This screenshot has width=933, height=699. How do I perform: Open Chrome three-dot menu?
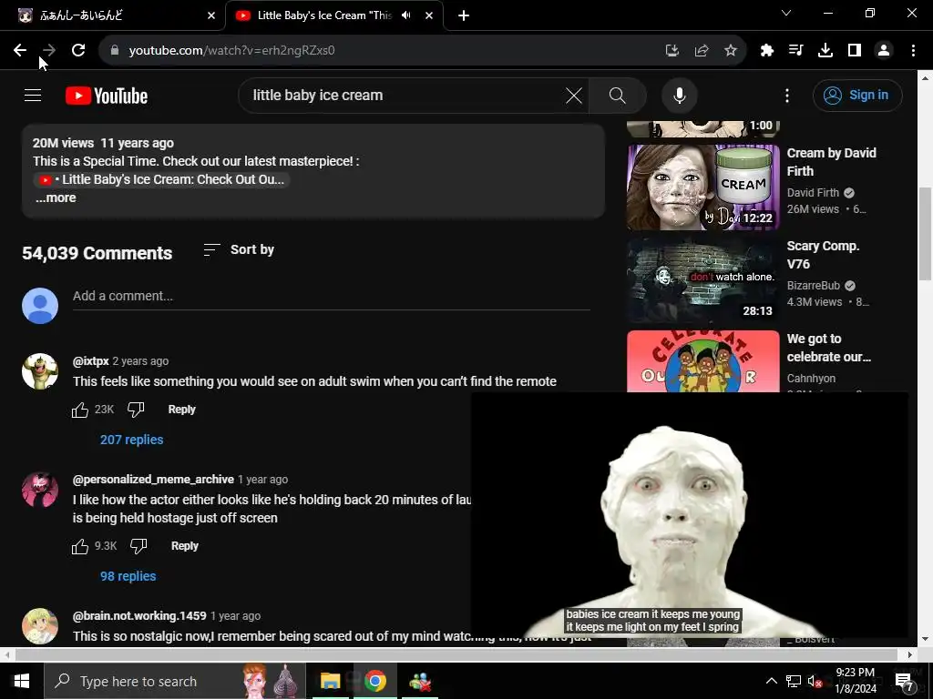click(x=913, y=51)
